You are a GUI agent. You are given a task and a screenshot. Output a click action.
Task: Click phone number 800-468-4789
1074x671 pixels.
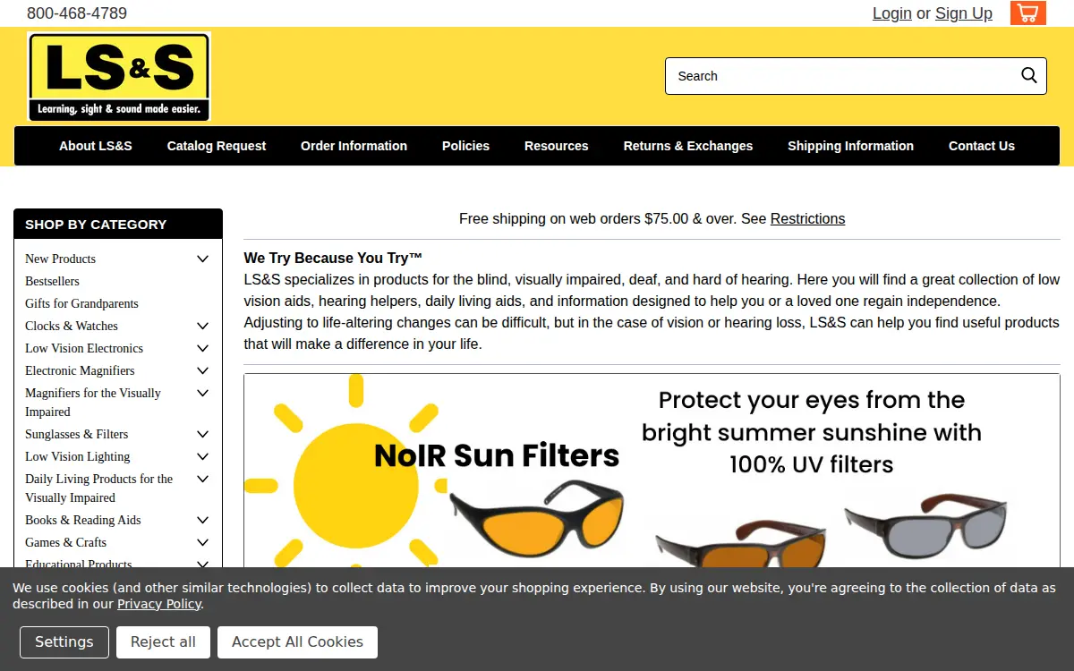pyautogui.click(x=77, y=13)
